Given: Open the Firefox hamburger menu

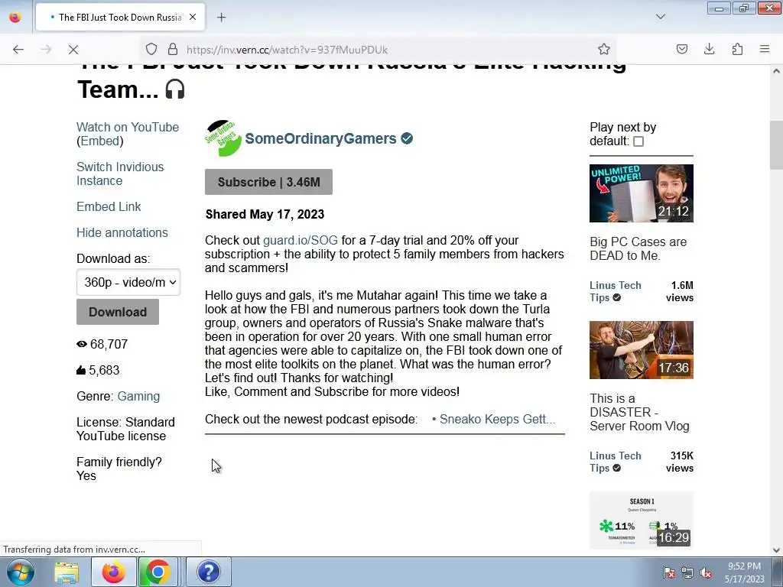Looking at the screenshot, I should (765, 49).
